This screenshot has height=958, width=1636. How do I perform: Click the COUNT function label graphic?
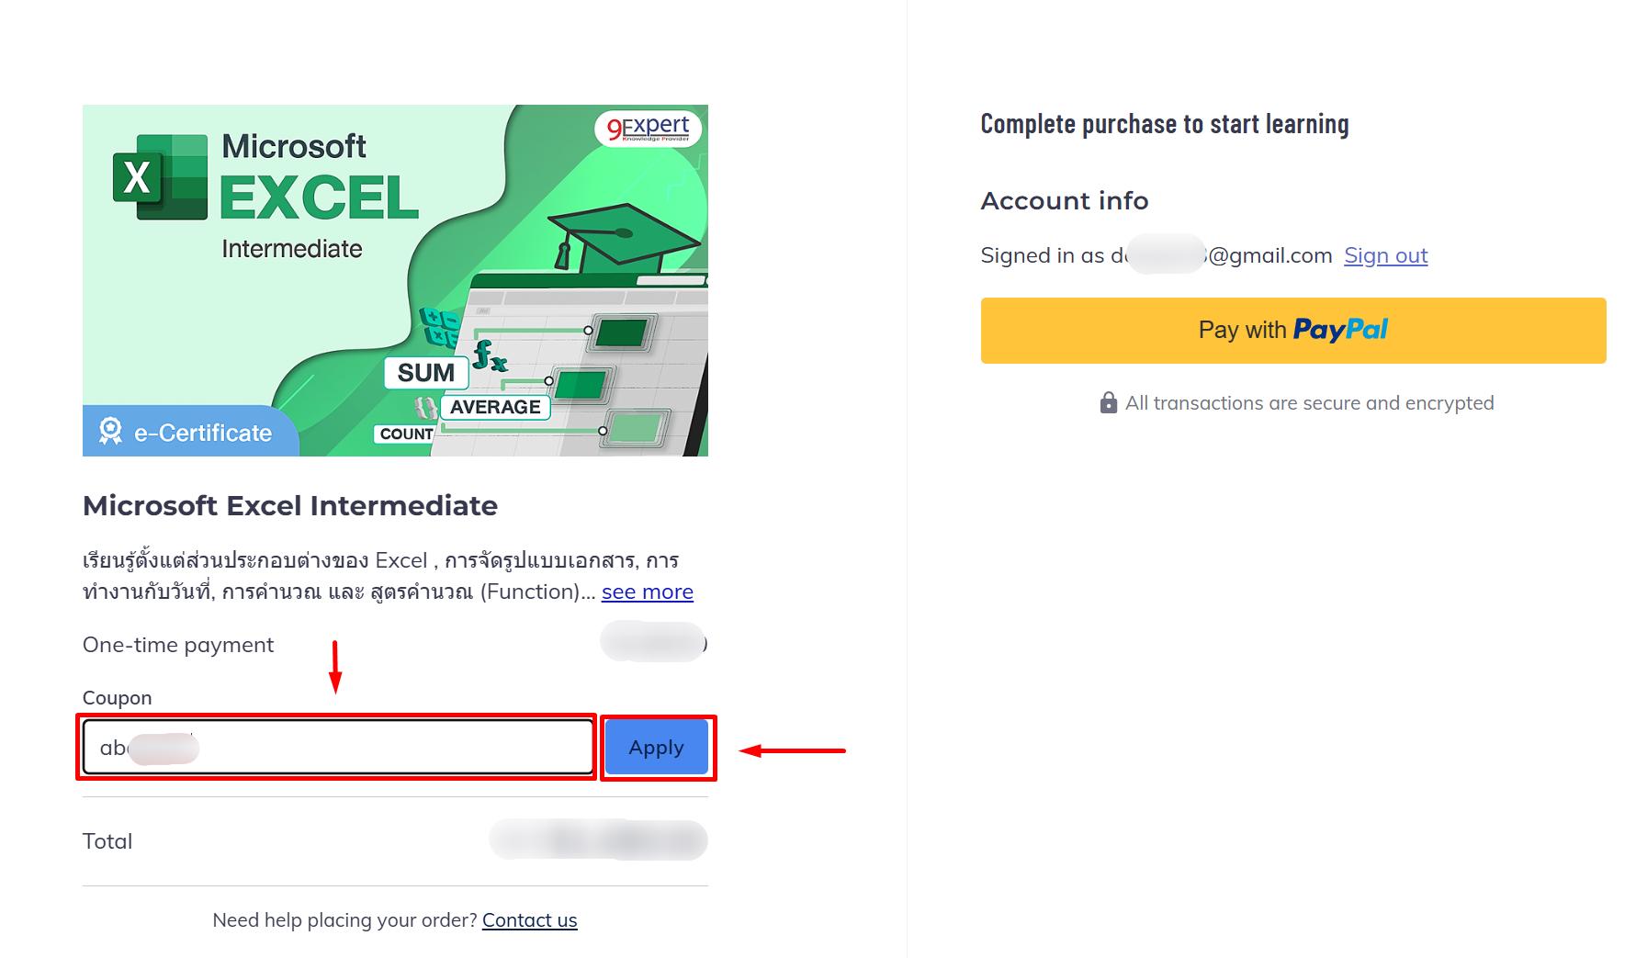point(405,434)
